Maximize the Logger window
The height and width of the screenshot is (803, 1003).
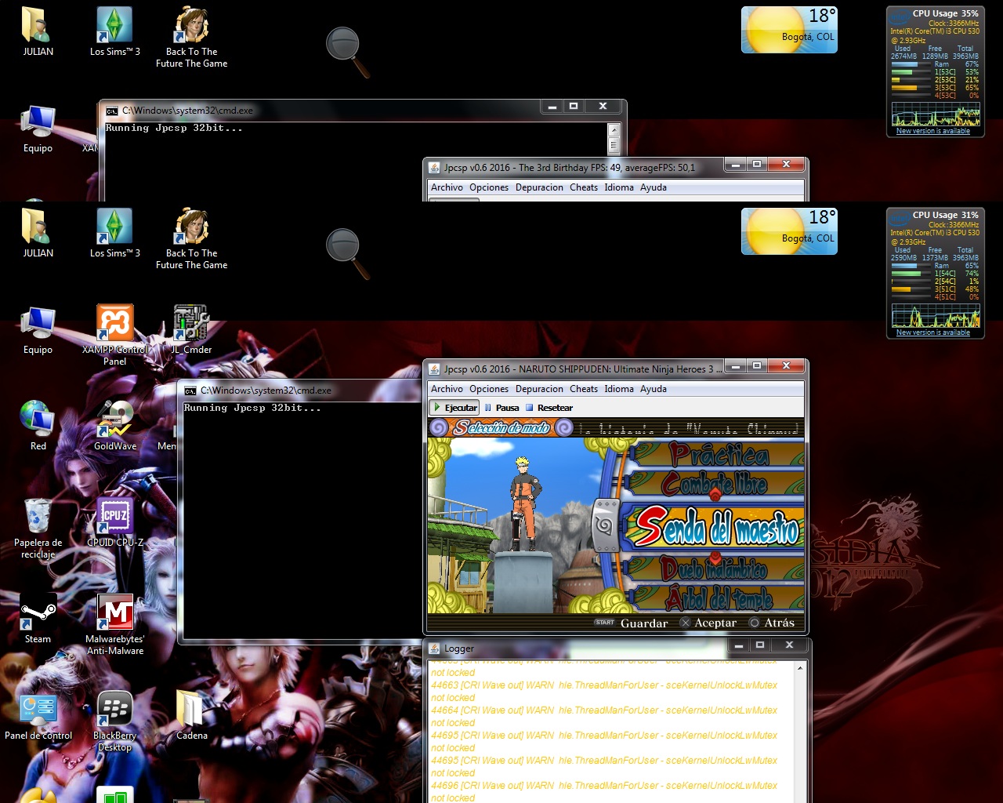[x=759, y=645]
